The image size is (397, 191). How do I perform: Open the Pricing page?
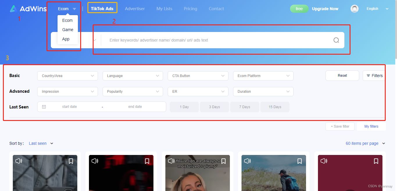pyautogui.click(x=191, y=9)
